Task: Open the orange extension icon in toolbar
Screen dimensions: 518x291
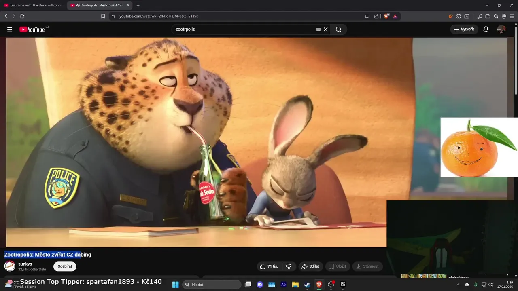Action: tap(450, 16)
